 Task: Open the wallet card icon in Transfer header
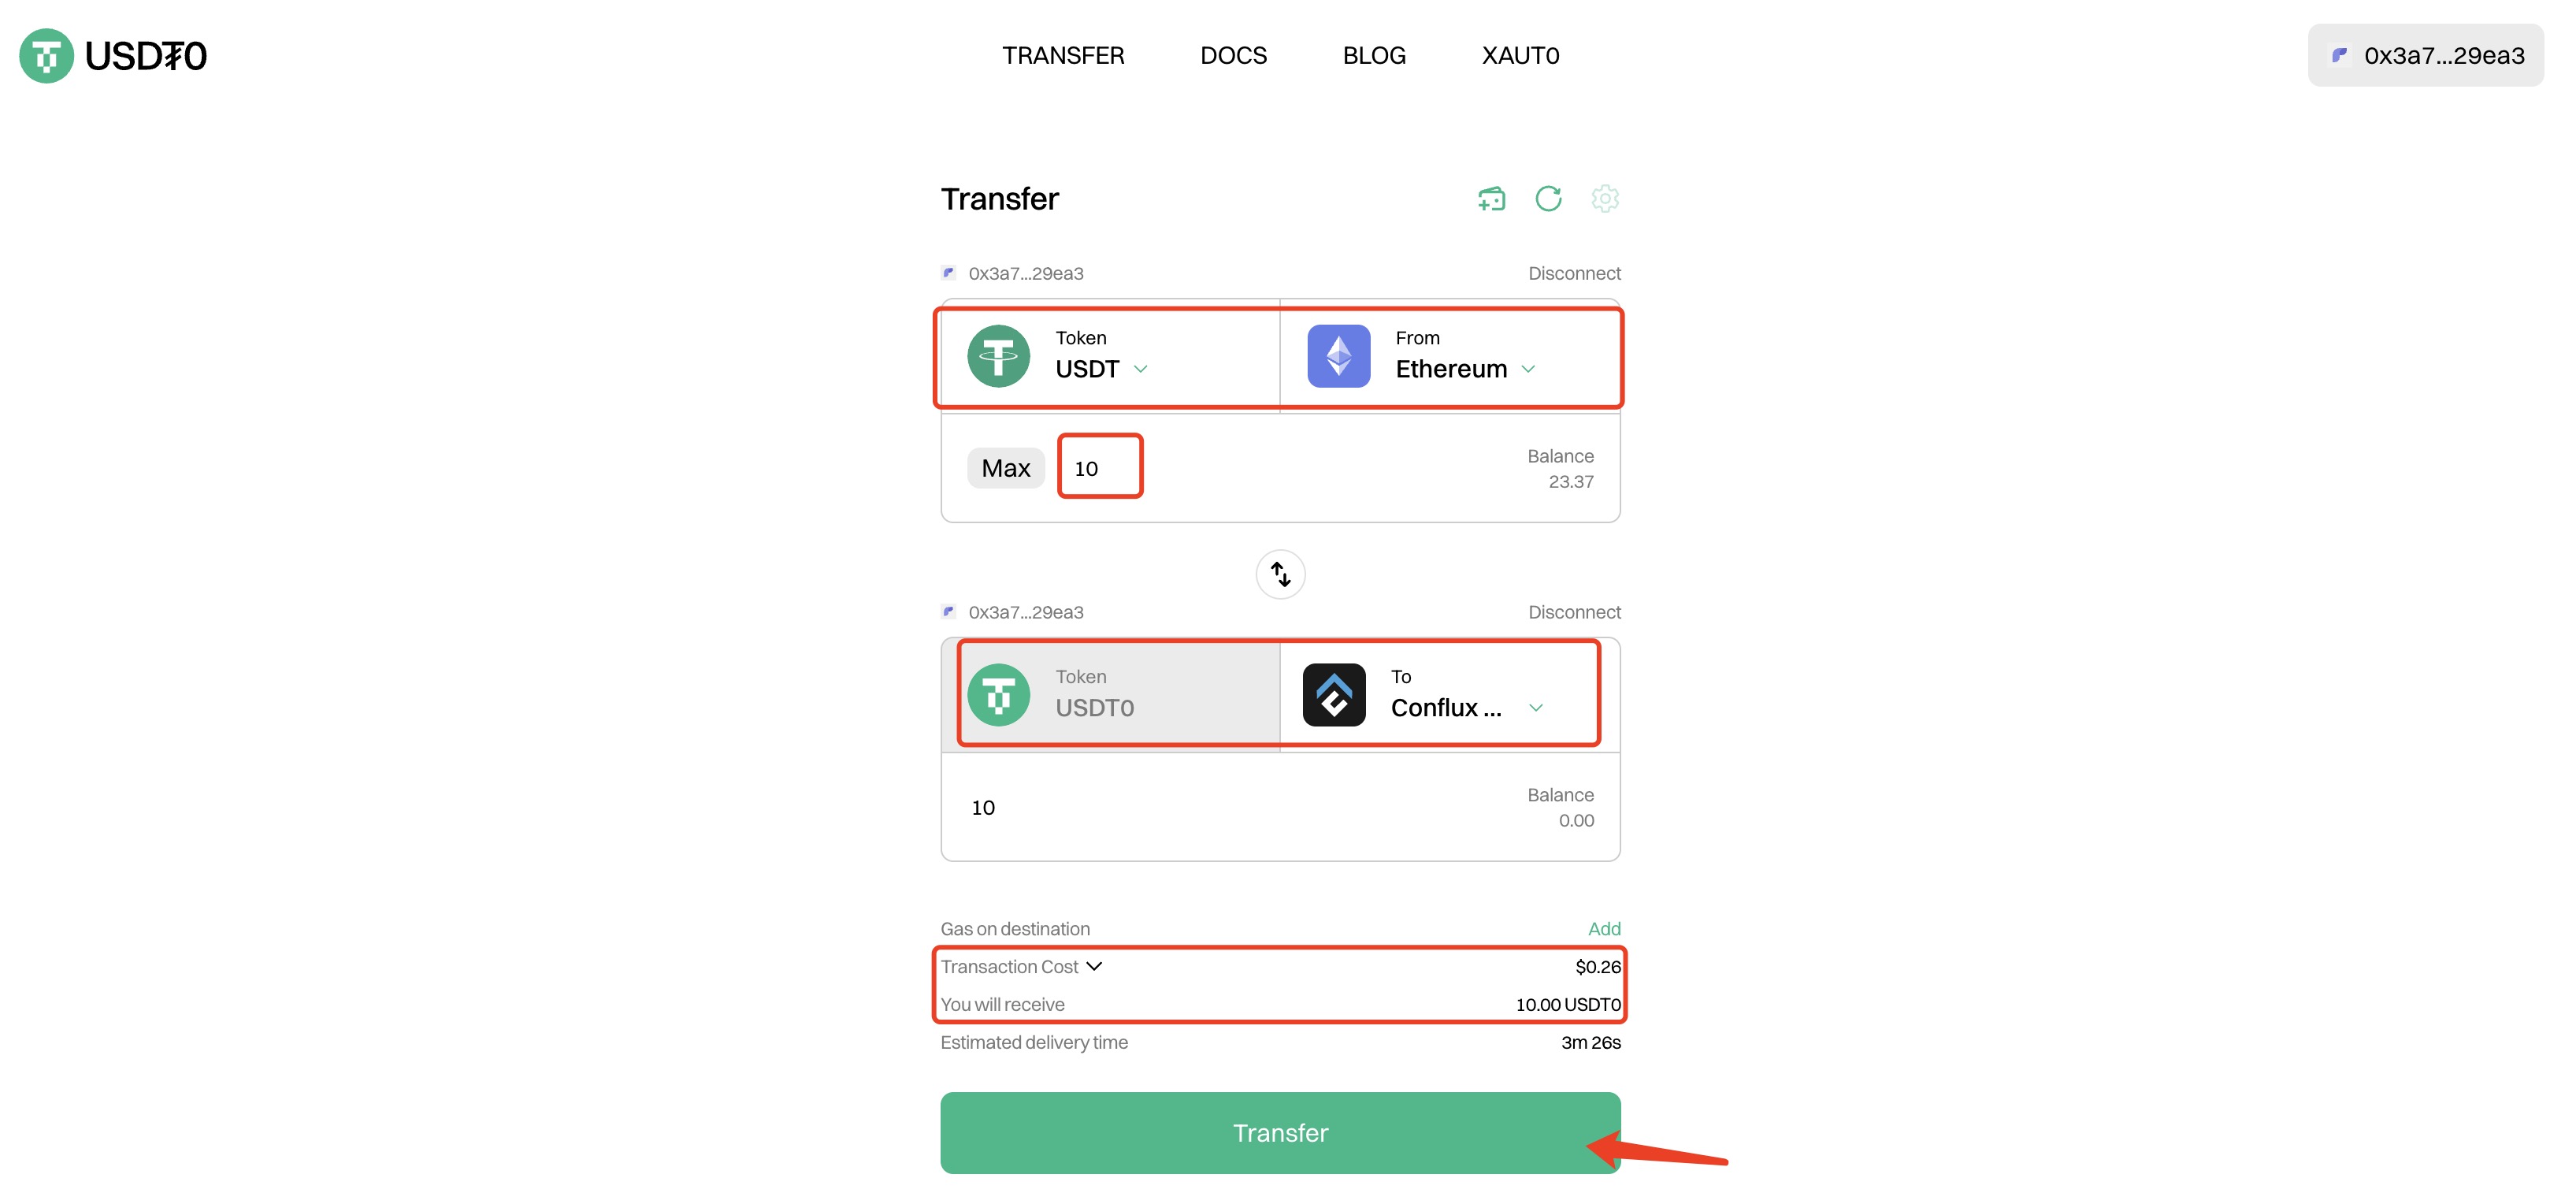(1491, 199)
